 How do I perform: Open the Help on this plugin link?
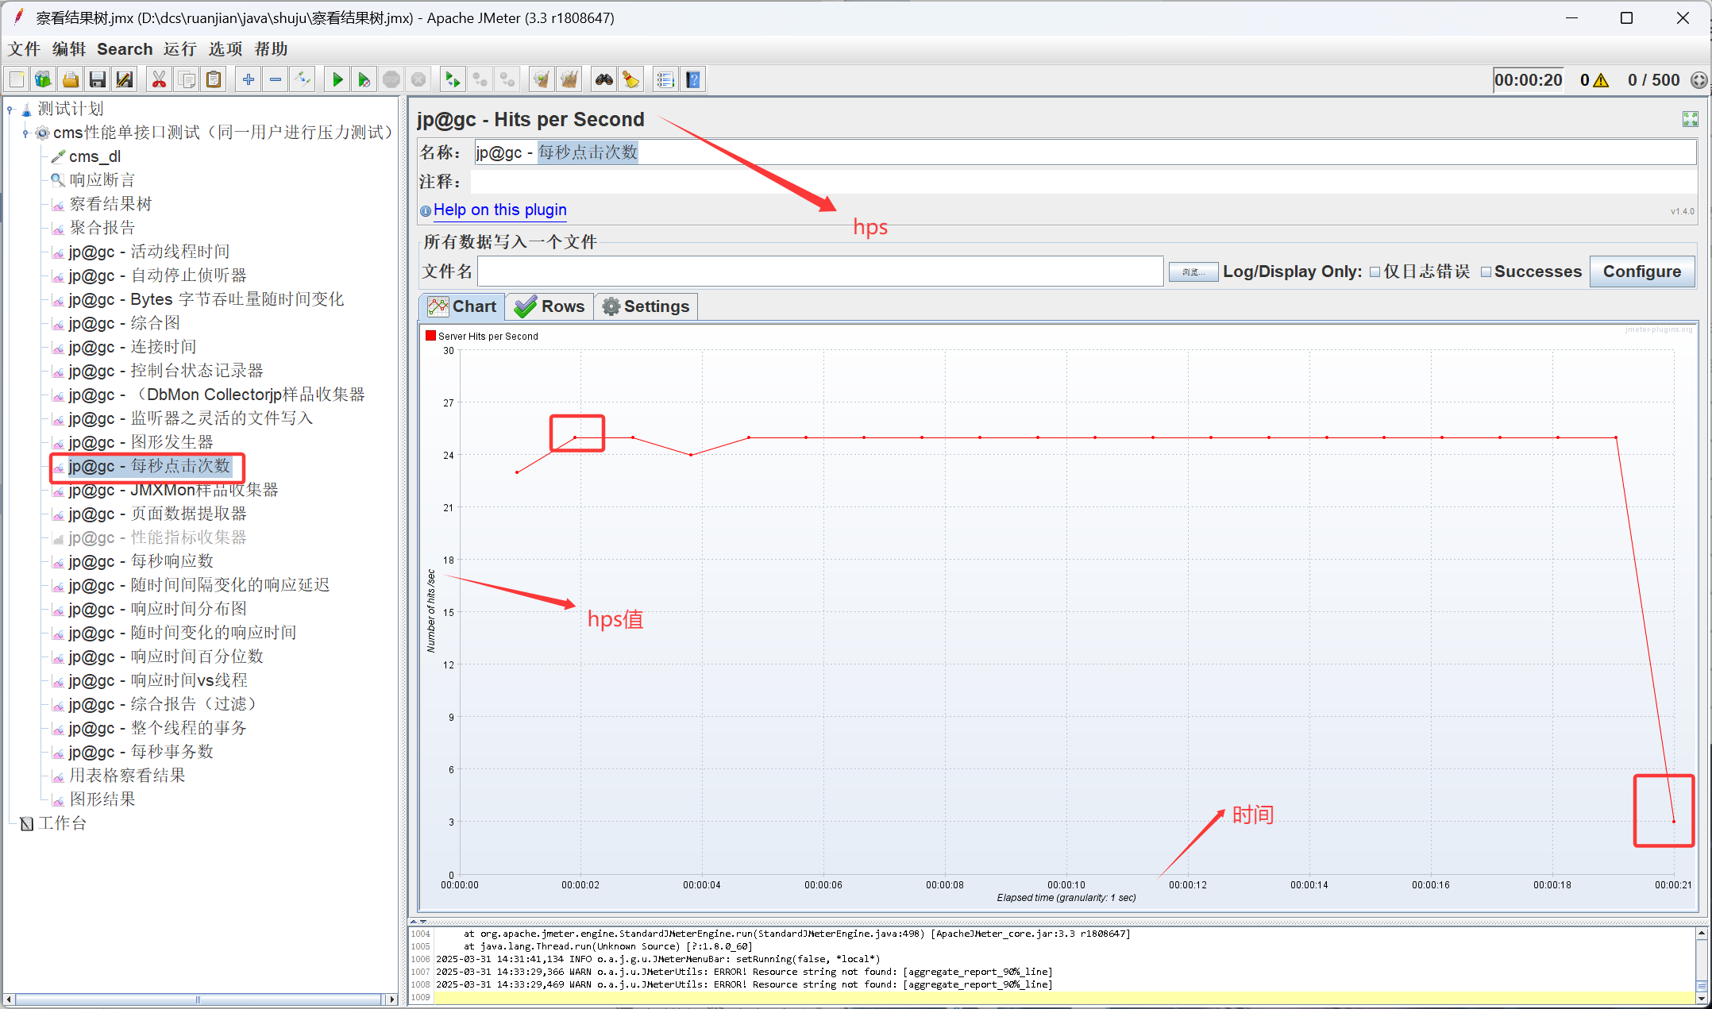[x=499, y=210]
